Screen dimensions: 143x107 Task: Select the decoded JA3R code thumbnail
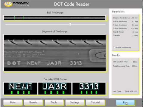(55, 89)
